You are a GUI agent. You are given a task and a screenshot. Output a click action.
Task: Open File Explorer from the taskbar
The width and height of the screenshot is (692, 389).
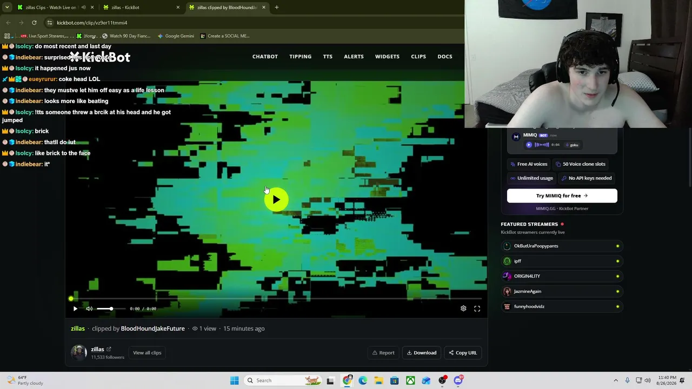[x=378, y=380]
